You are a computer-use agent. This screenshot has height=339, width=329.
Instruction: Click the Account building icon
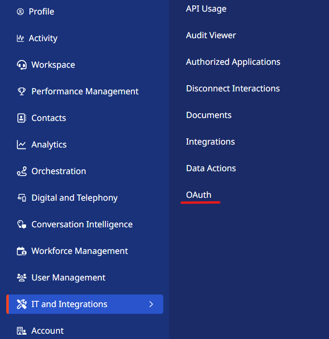pyautogui.click(x=22, y=331)
